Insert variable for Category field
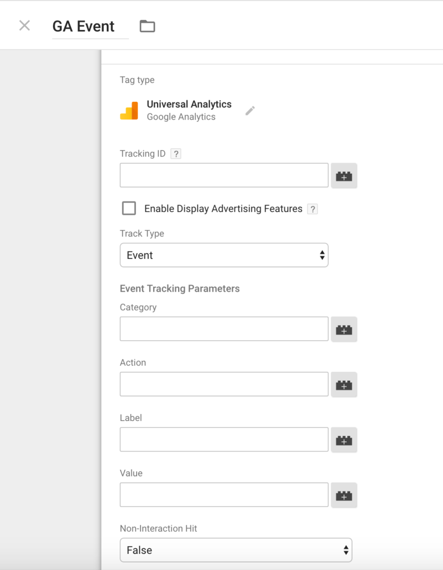This screenshot has height=570, width=443. (344, 330)
